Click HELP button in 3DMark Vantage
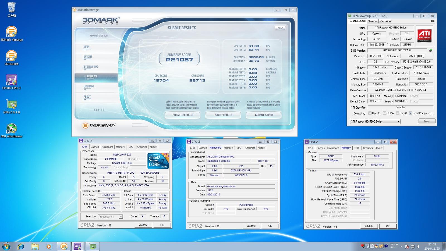The image size is (446, 251). (280, 28)
